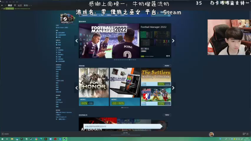Select the highlighted dot under the featured carousel

click(130, 60)
